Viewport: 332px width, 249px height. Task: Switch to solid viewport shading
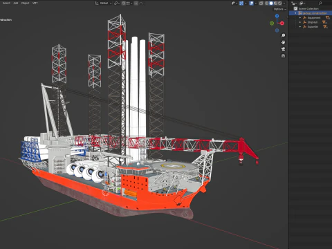(271, 3)
